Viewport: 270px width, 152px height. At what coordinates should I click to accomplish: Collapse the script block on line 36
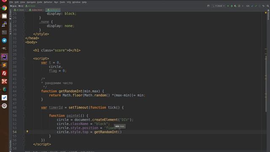pyautogui.click(x=24, y=59)
